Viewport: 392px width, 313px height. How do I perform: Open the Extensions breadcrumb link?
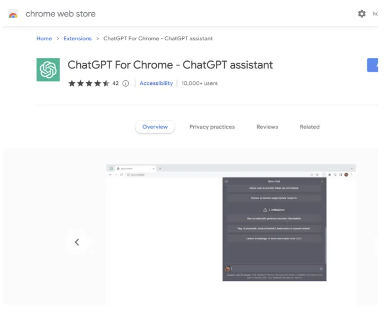(x=78, y=38)
